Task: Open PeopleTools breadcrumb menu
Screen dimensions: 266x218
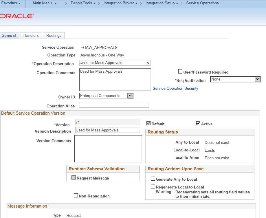Action: (83, 3)
